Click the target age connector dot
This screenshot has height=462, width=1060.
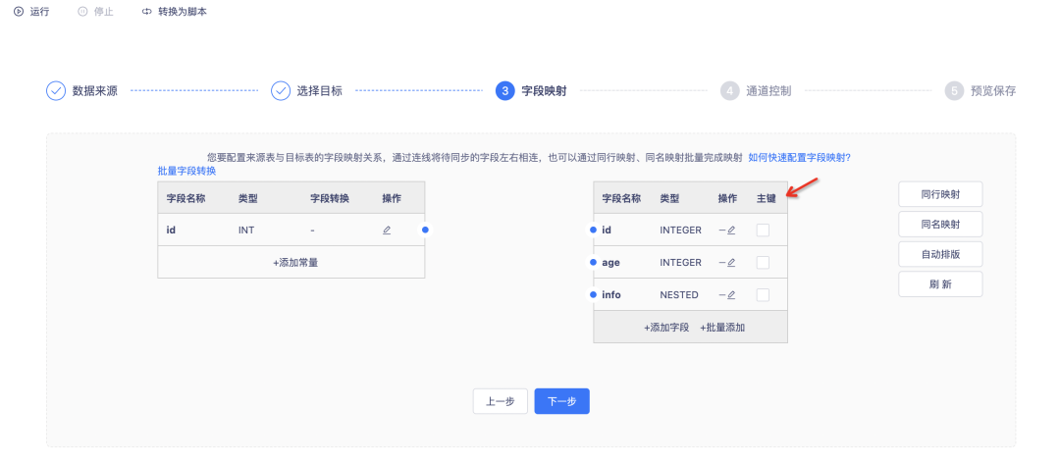(594, 263)
